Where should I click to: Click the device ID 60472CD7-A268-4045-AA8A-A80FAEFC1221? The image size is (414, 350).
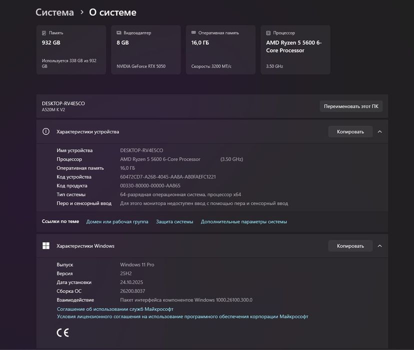168,177
